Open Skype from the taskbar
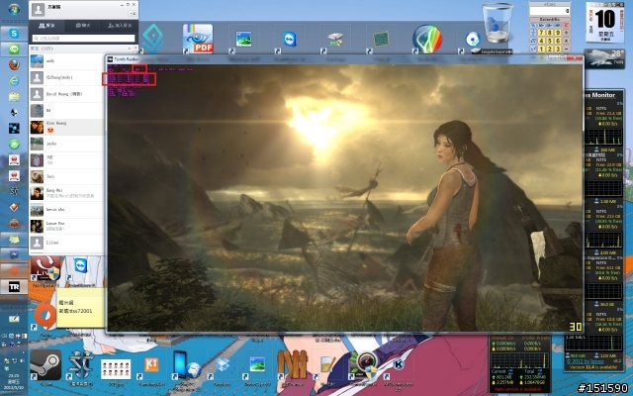Screen dimensions: 633x396 click(14, 33)
